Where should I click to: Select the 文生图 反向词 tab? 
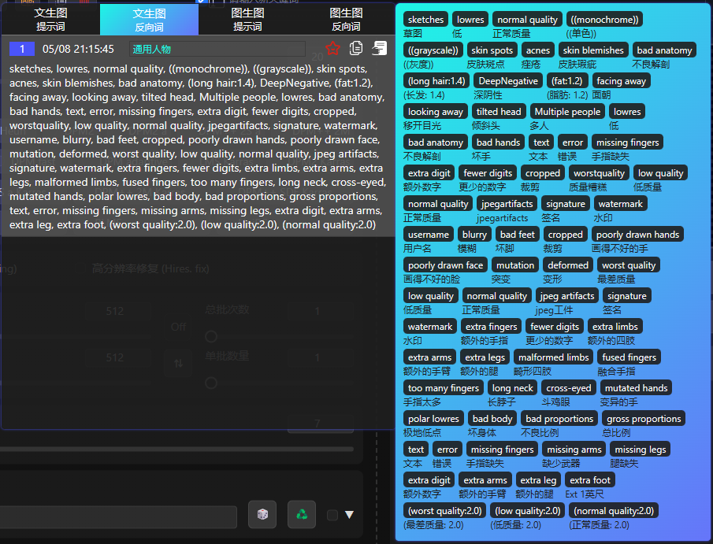pyautogui.click(x=149, y=19)
